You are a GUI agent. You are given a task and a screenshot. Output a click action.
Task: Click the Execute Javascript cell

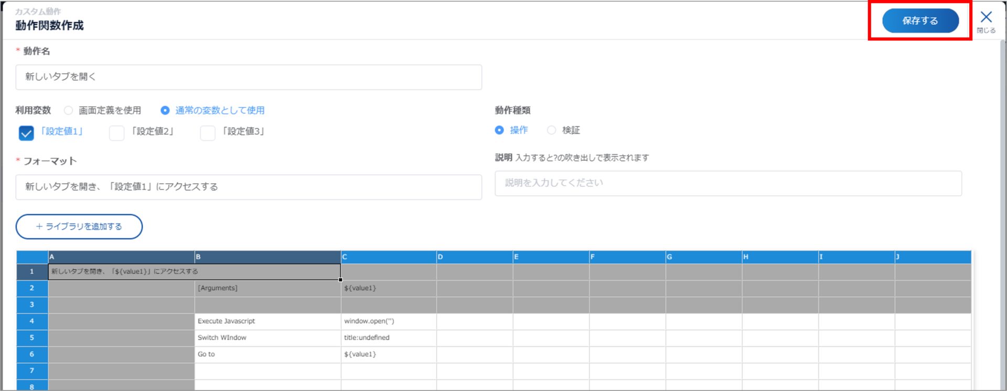[x=267, y=321]
